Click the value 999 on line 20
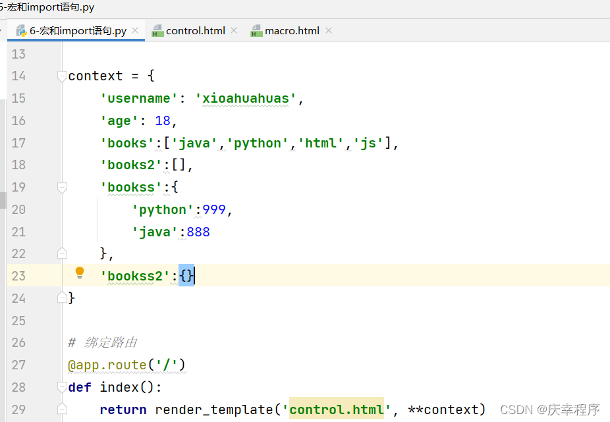This screenshot has height=422, width=610. (x=214, y=210)
